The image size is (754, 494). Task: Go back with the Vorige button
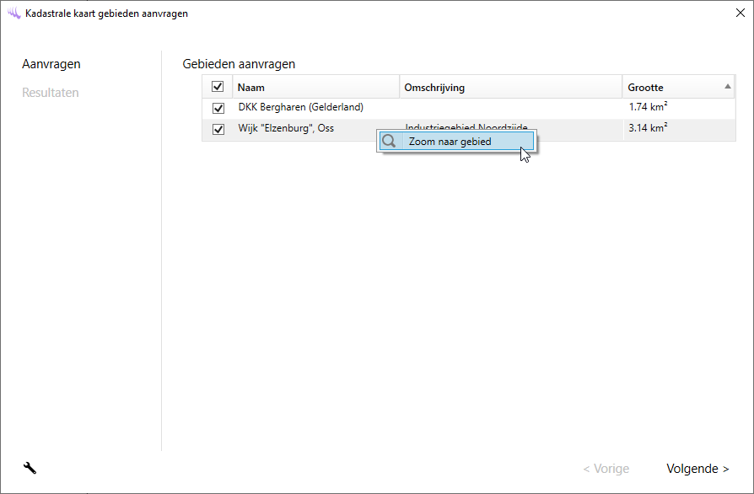(x=606, y=469)
